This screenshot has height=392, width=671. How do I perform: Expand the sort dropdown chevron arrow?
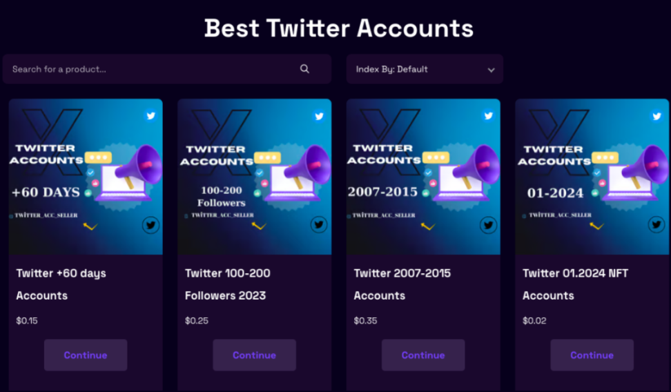tap(491, 70)
